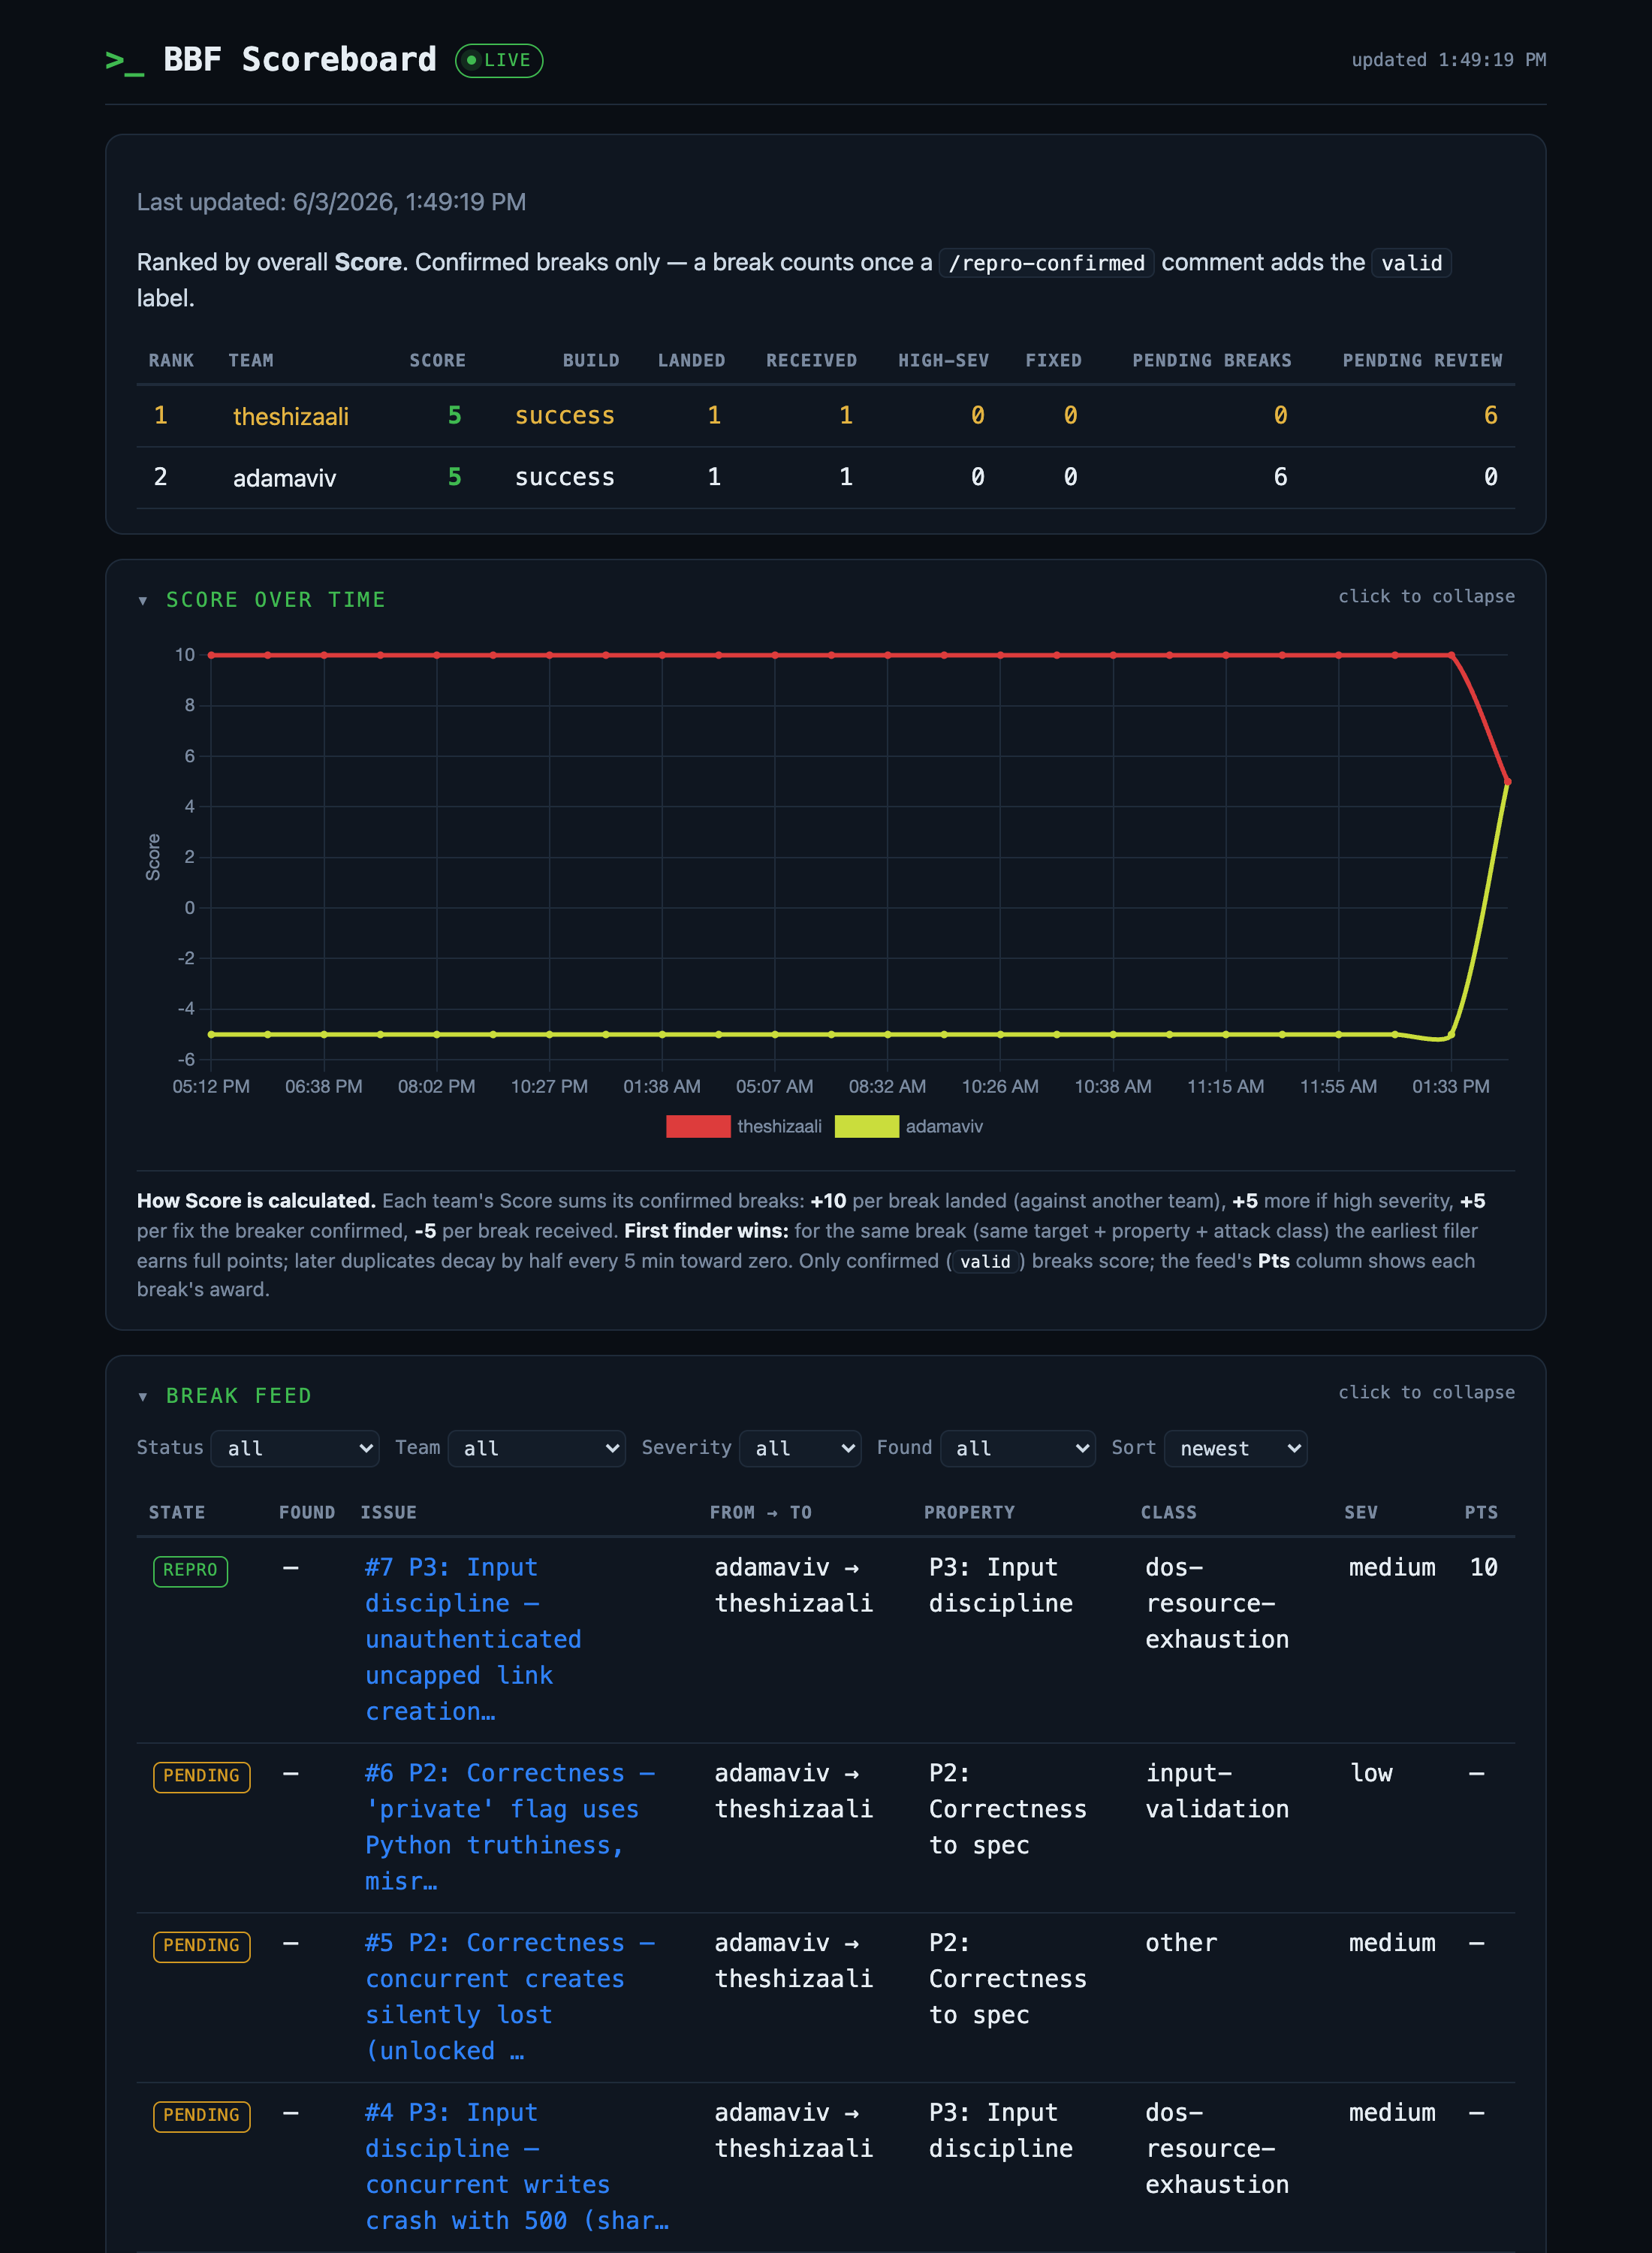Click theshizaali pending review value 6

coord(1490,415)
